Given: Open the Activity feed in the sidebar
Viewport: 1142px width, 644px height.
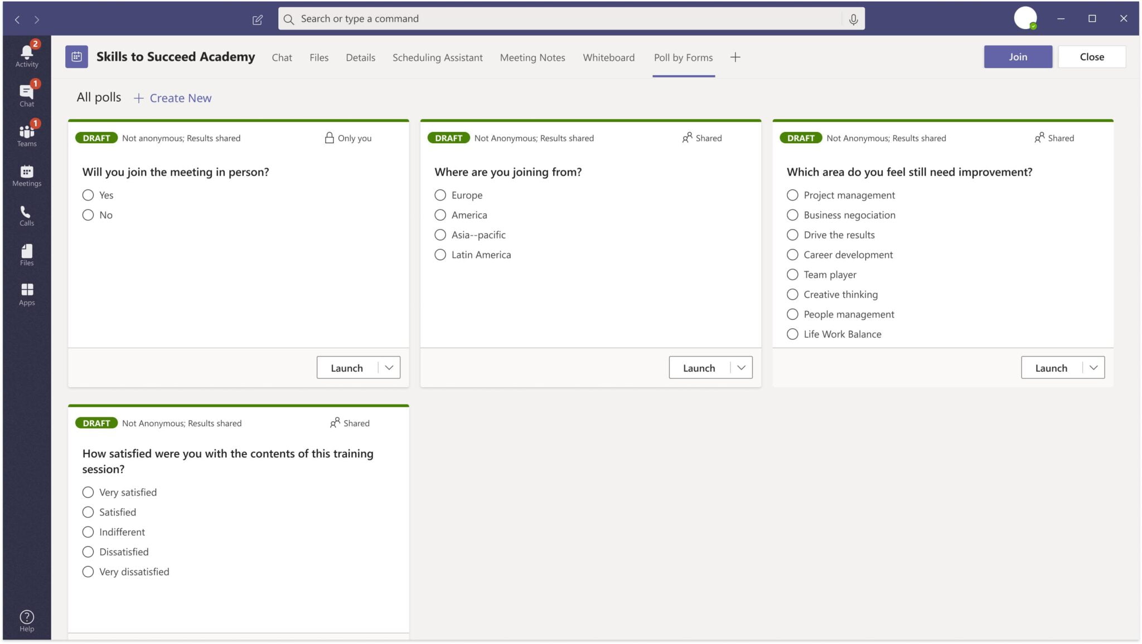Looking at the screenshot, I should pos(26,53).
